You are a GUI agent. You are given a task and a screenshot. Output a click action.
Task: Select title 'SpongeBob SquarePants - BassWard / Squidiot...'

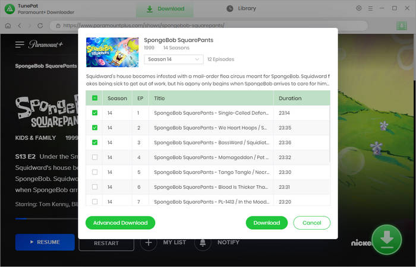click(x=212, y=142)
